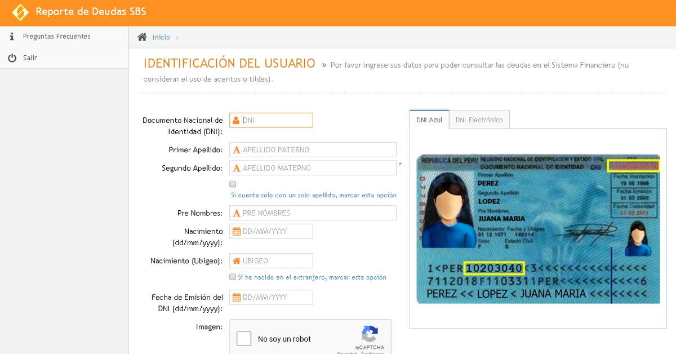
Task: Go to the Inicio breadcrumb link
Action: [x=161, y=37]
